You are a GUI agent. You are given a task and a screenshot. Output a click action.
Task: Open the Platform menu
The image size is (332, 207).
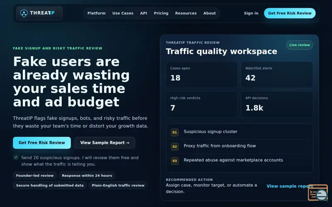97,13
